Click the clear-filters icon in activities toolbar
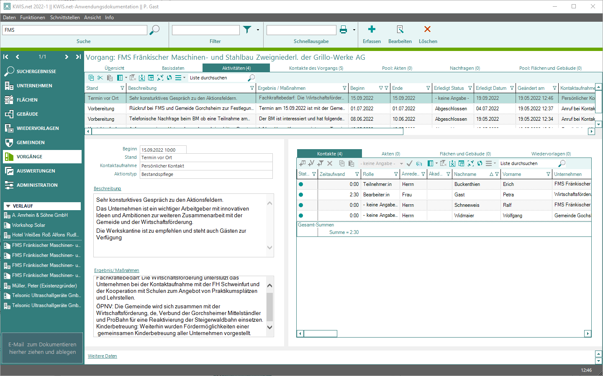The width and height of the screenshot is (603, 376). click(133, 78)
